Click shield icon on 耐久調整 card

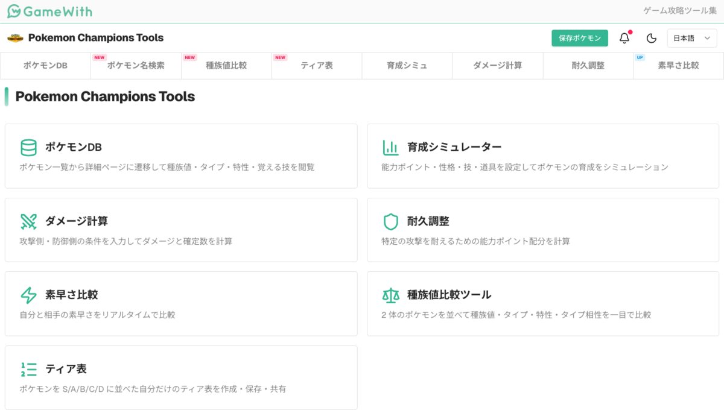click(390, 221)
